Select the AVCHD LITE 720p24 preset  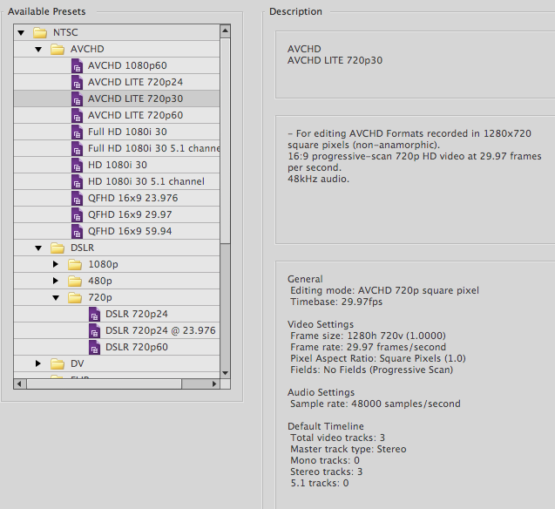point(117,82)
